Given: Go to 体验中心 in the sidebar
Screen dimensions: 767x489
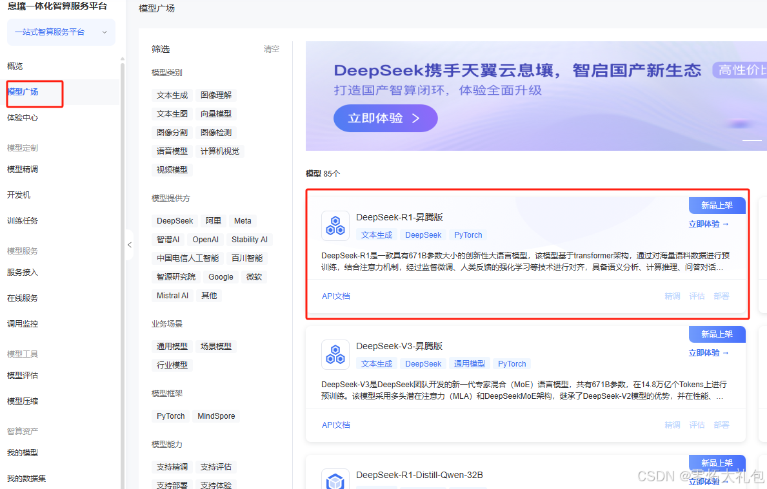Looking at the screenshot, I should coord(23,118).
